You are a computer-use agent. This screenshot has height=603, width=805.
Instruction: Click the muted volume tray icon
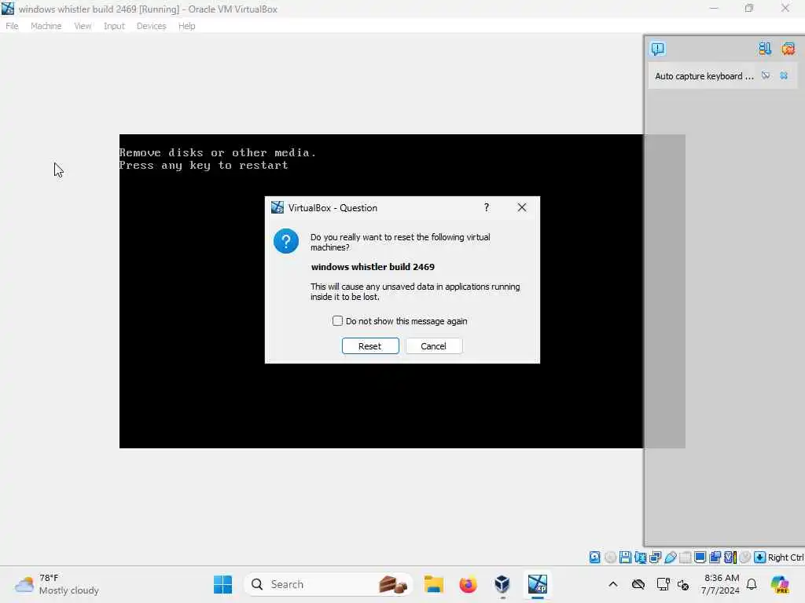(x=683, y=584)
